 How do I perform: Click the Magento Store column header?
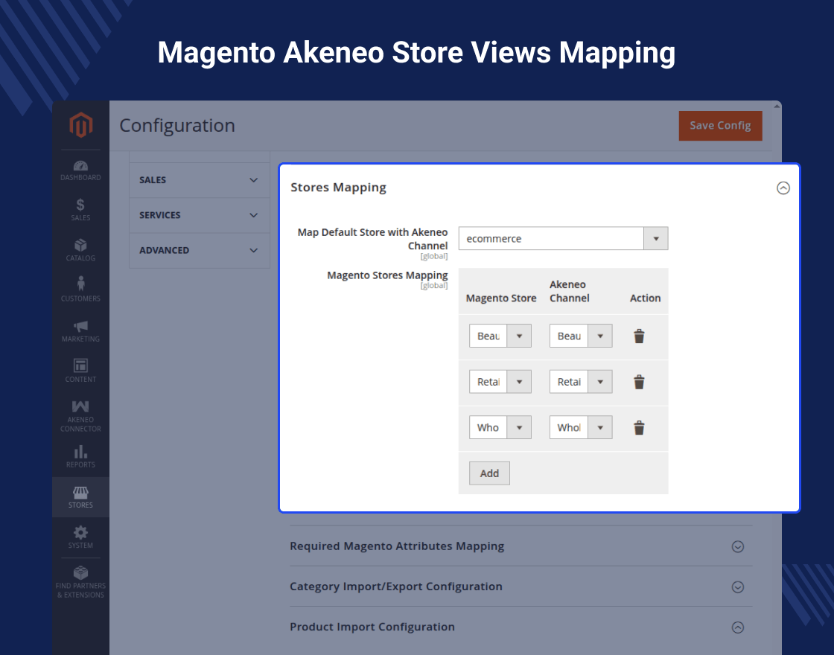[x=501, y=298]
